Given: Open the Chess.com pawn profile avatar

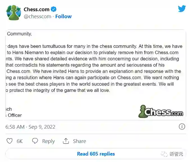Looking at the screenshot, I should click(13, 13).
